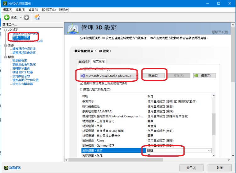This screenshot has width=236, height=173.
Task: Collapse the 3D 設定 tree node
Action: pyautogui.click(x=6, y=30)
